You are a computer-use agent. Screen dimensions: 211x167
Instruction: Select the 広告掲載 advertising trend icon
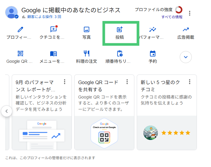186,29
